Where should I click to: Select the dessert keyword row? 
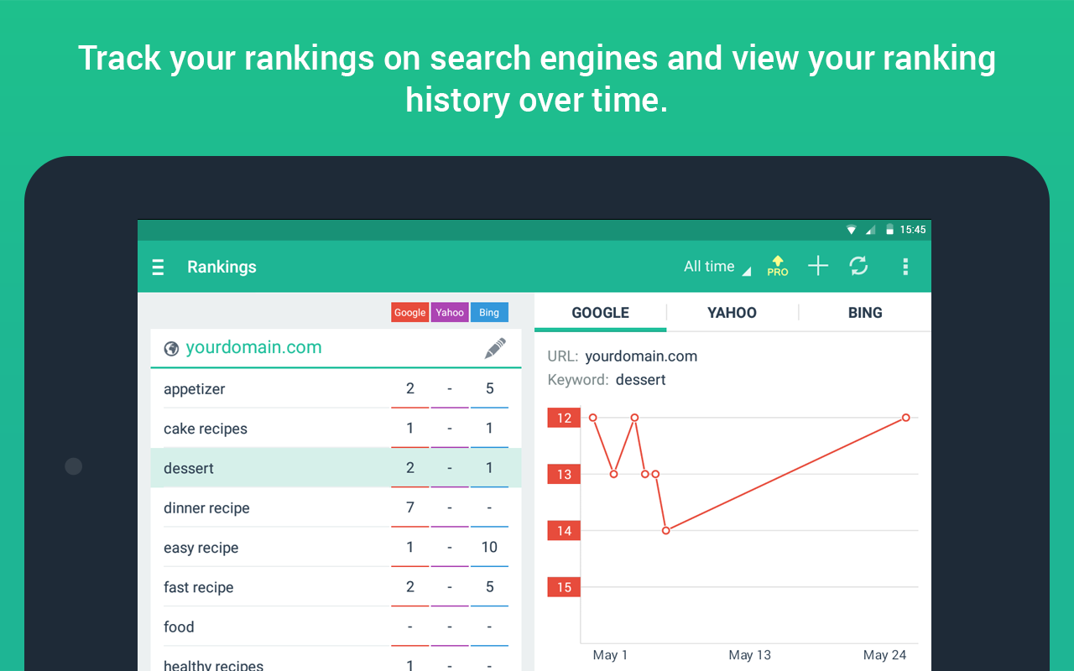point(336,468)
